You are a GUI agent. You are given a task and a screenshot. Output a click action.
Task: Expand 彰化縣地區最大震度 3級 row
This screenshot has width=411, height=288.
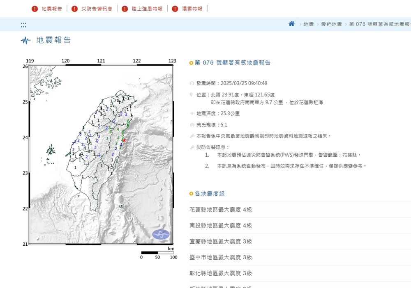(x=221, y=273)
